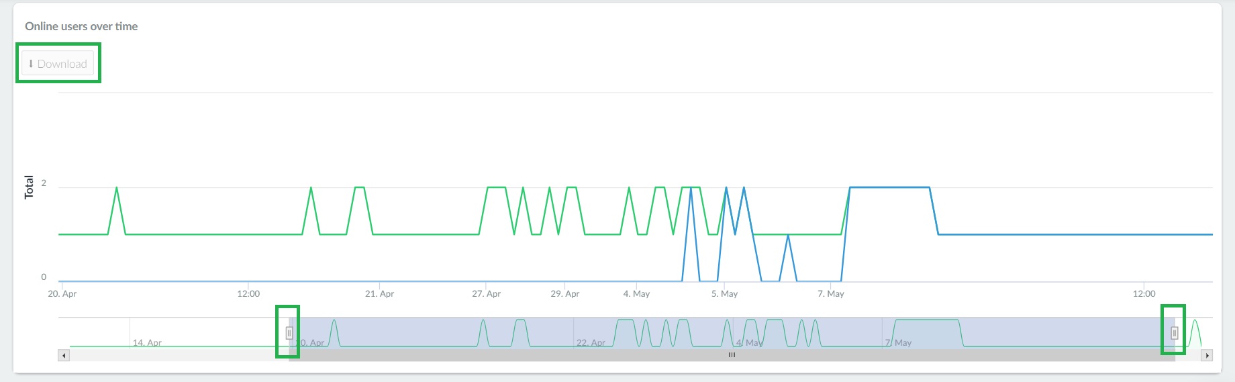Click the 'Online users over time' title
Screen dimensions: 1235x382
[x=81, y=26]
